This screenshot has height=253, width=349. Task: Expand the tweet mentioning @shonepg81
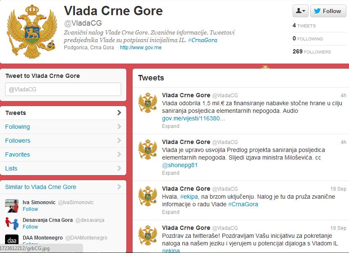point(171,173)
